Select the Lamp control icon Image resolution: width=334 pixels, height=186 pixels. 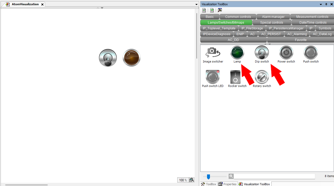[x=237, y=52]
